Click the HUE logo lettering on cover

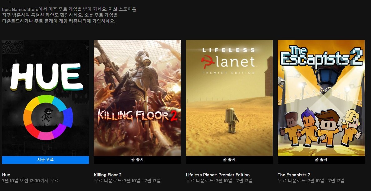(x=46, y=77)
